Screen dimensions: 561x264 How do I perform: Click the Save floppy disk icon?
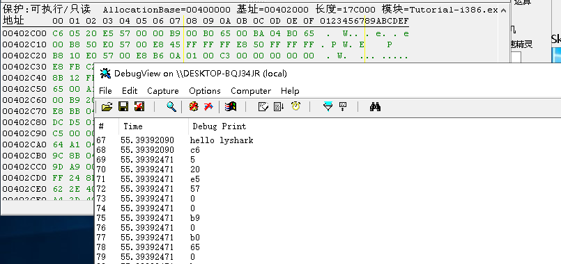click(123, 107)
